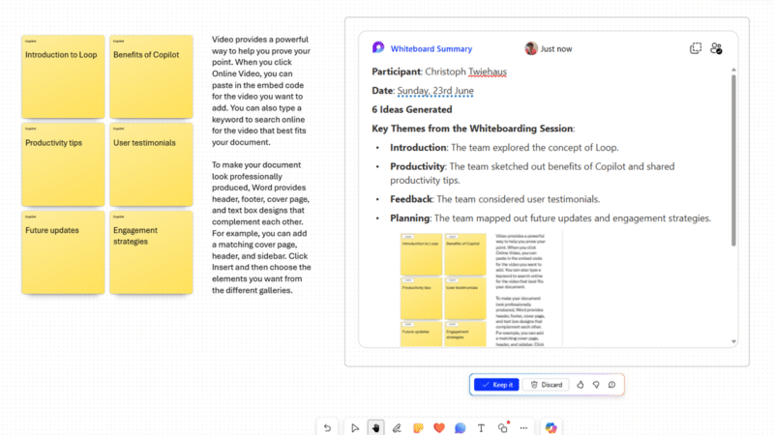
Task: Keep the generated summary with Keep it
Action: pyautogui.click(x=496, y=385)
